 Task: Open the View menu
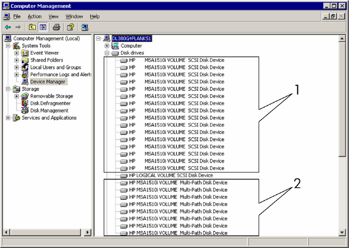point(53,16)
